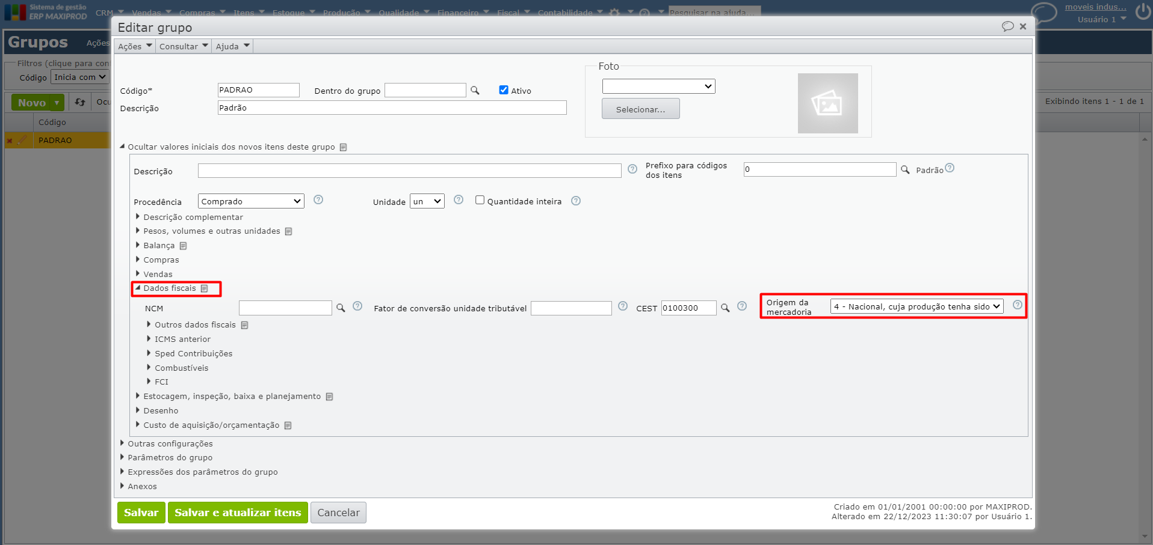Click the delete X on the PADRAO row
This screenshot has width=1153, height=545.
[x=10, y=141]
